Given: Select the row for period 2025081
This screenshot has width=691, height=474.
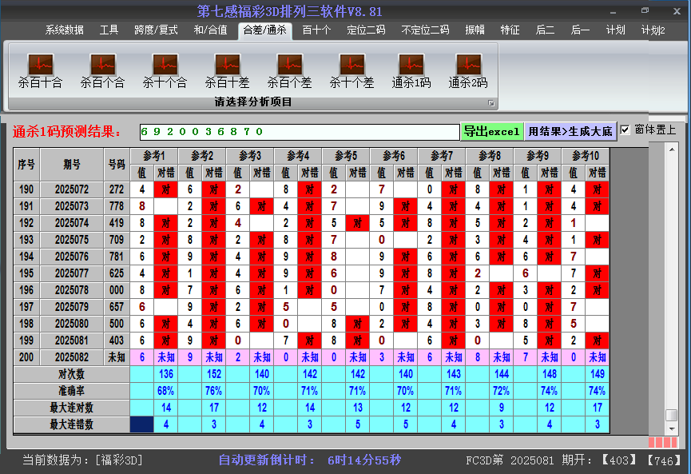Looking at the screenshot, I should click(312, 341).
